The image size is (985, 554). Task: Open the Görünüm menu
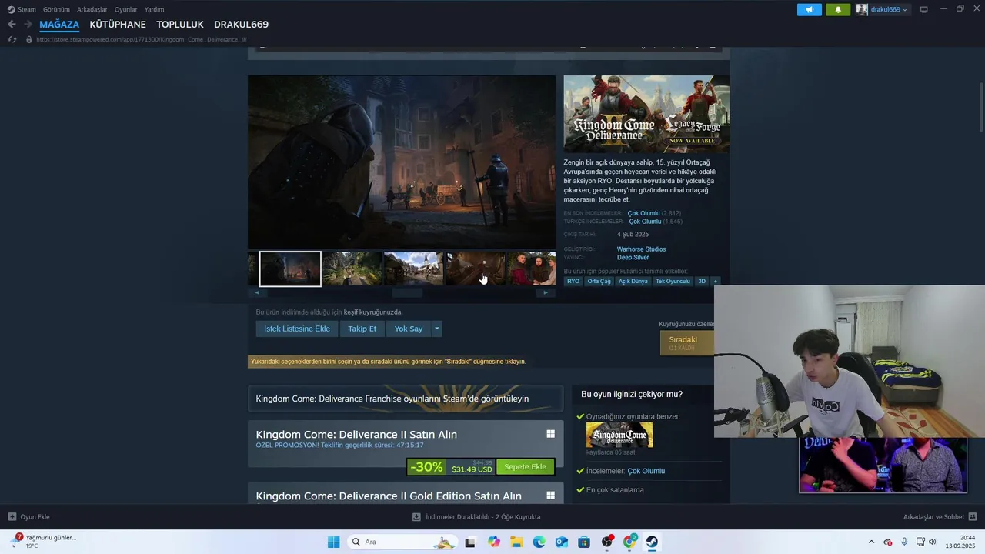pyautogui.click(x=56, y=9)
